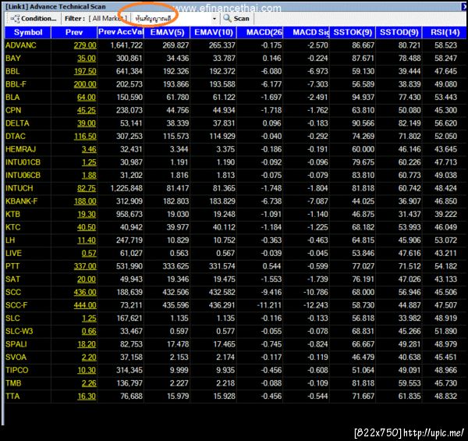The height and width of the screenshot is (441, 468).
Task: Click KTB RSI value 39.222
Action: click(445, 215)
